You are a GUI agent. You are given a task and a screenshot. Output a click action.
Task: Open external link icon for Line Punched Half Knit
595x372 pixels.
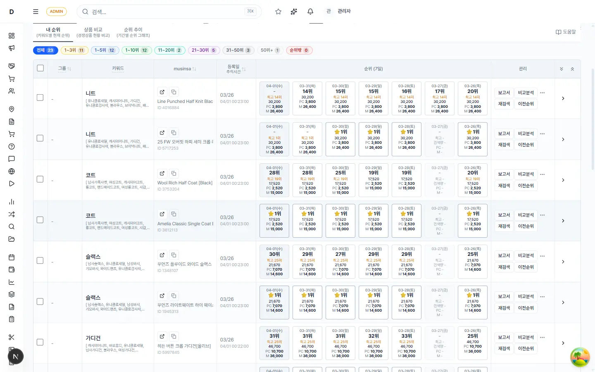pos(162,92)
